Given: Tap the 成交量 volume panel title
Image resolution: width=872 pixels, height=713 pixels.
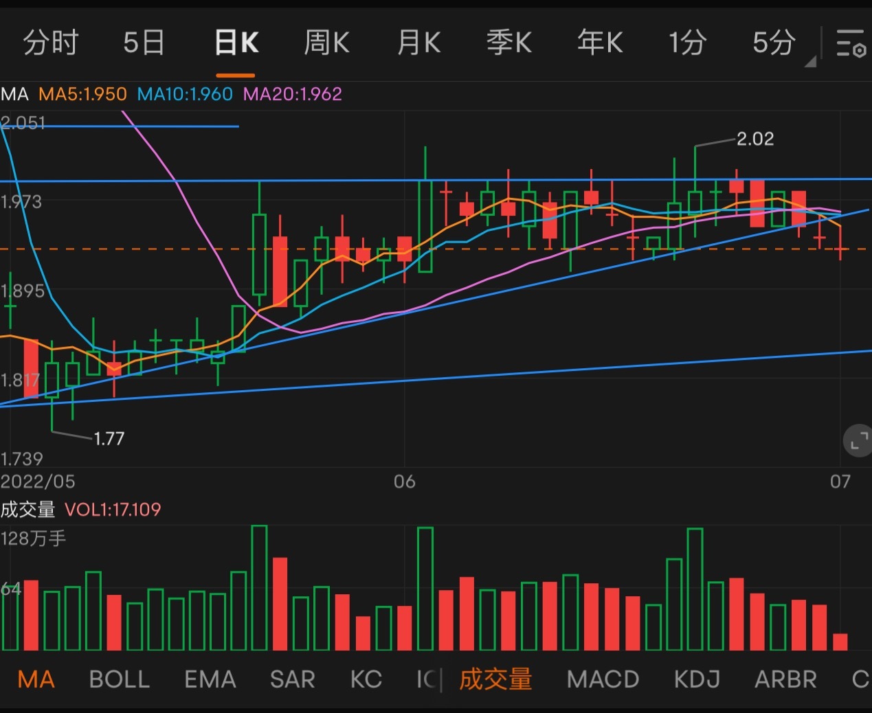Looking at the screenshot, I should coord(27,510).
